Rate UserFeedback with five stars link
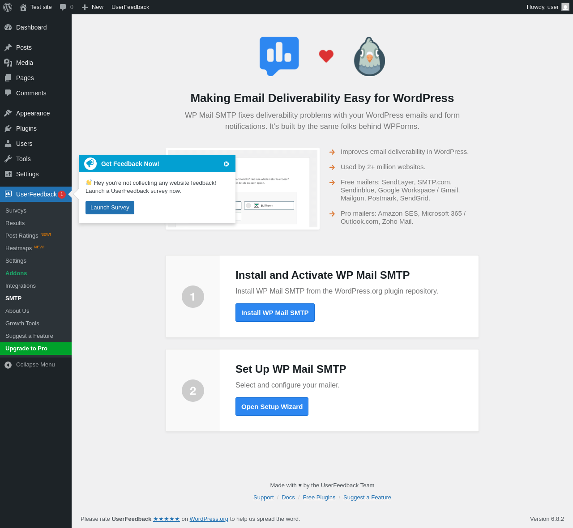 point(167,519)
